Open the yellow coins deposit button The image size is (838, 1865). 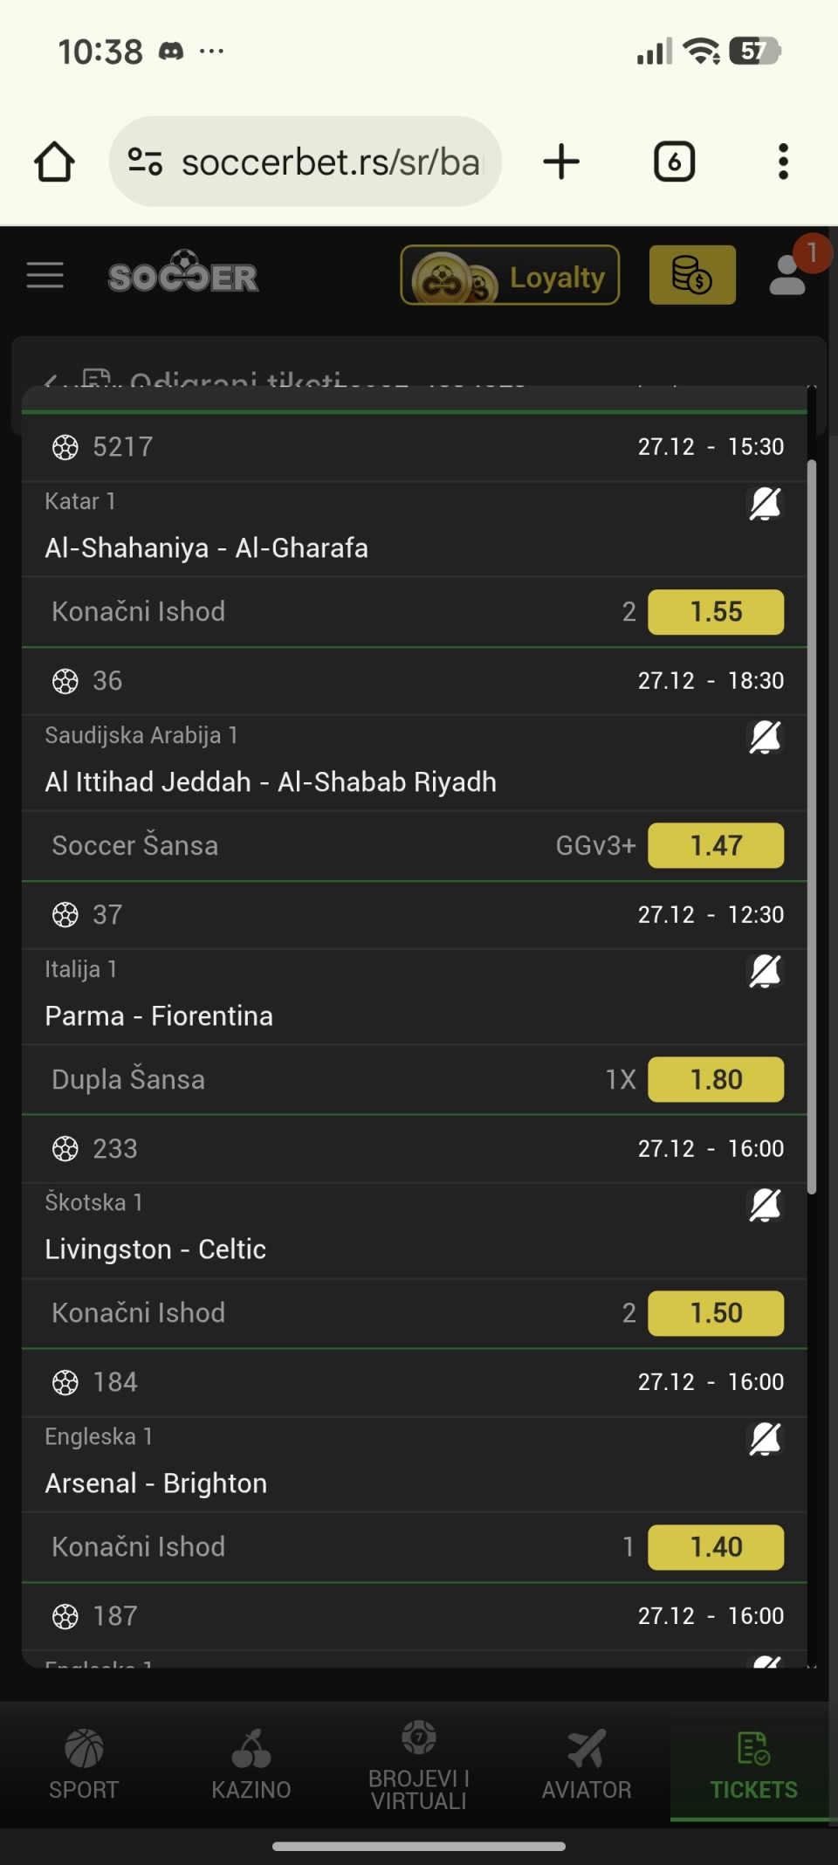point(692,276)
